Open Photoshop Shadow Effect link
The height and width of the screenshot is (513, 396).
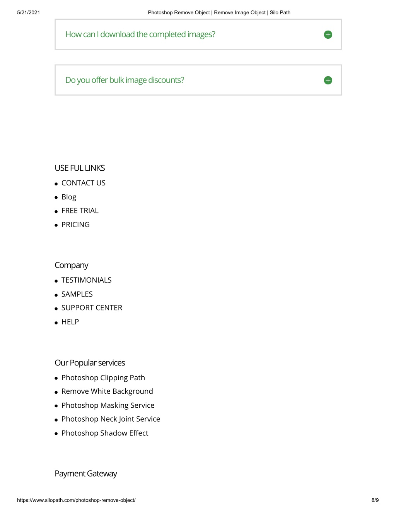(x=105, y=433)
